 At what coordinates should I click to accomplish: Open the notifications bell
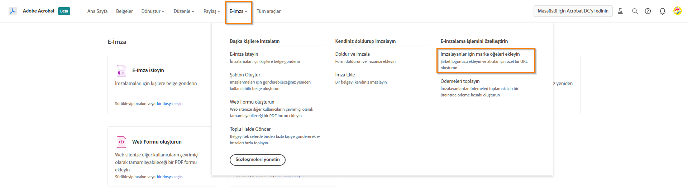(x=663, y=11)
